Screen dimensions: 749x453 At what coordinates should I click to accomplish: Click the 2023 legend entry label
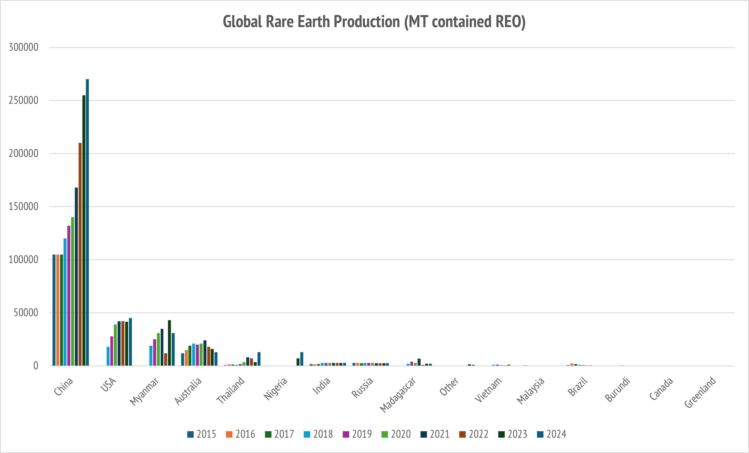coord(517,434)
